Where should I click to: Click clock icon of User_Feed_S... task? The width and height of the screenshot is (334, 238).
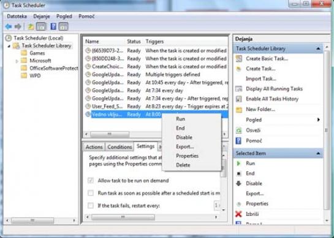point(88,106)
